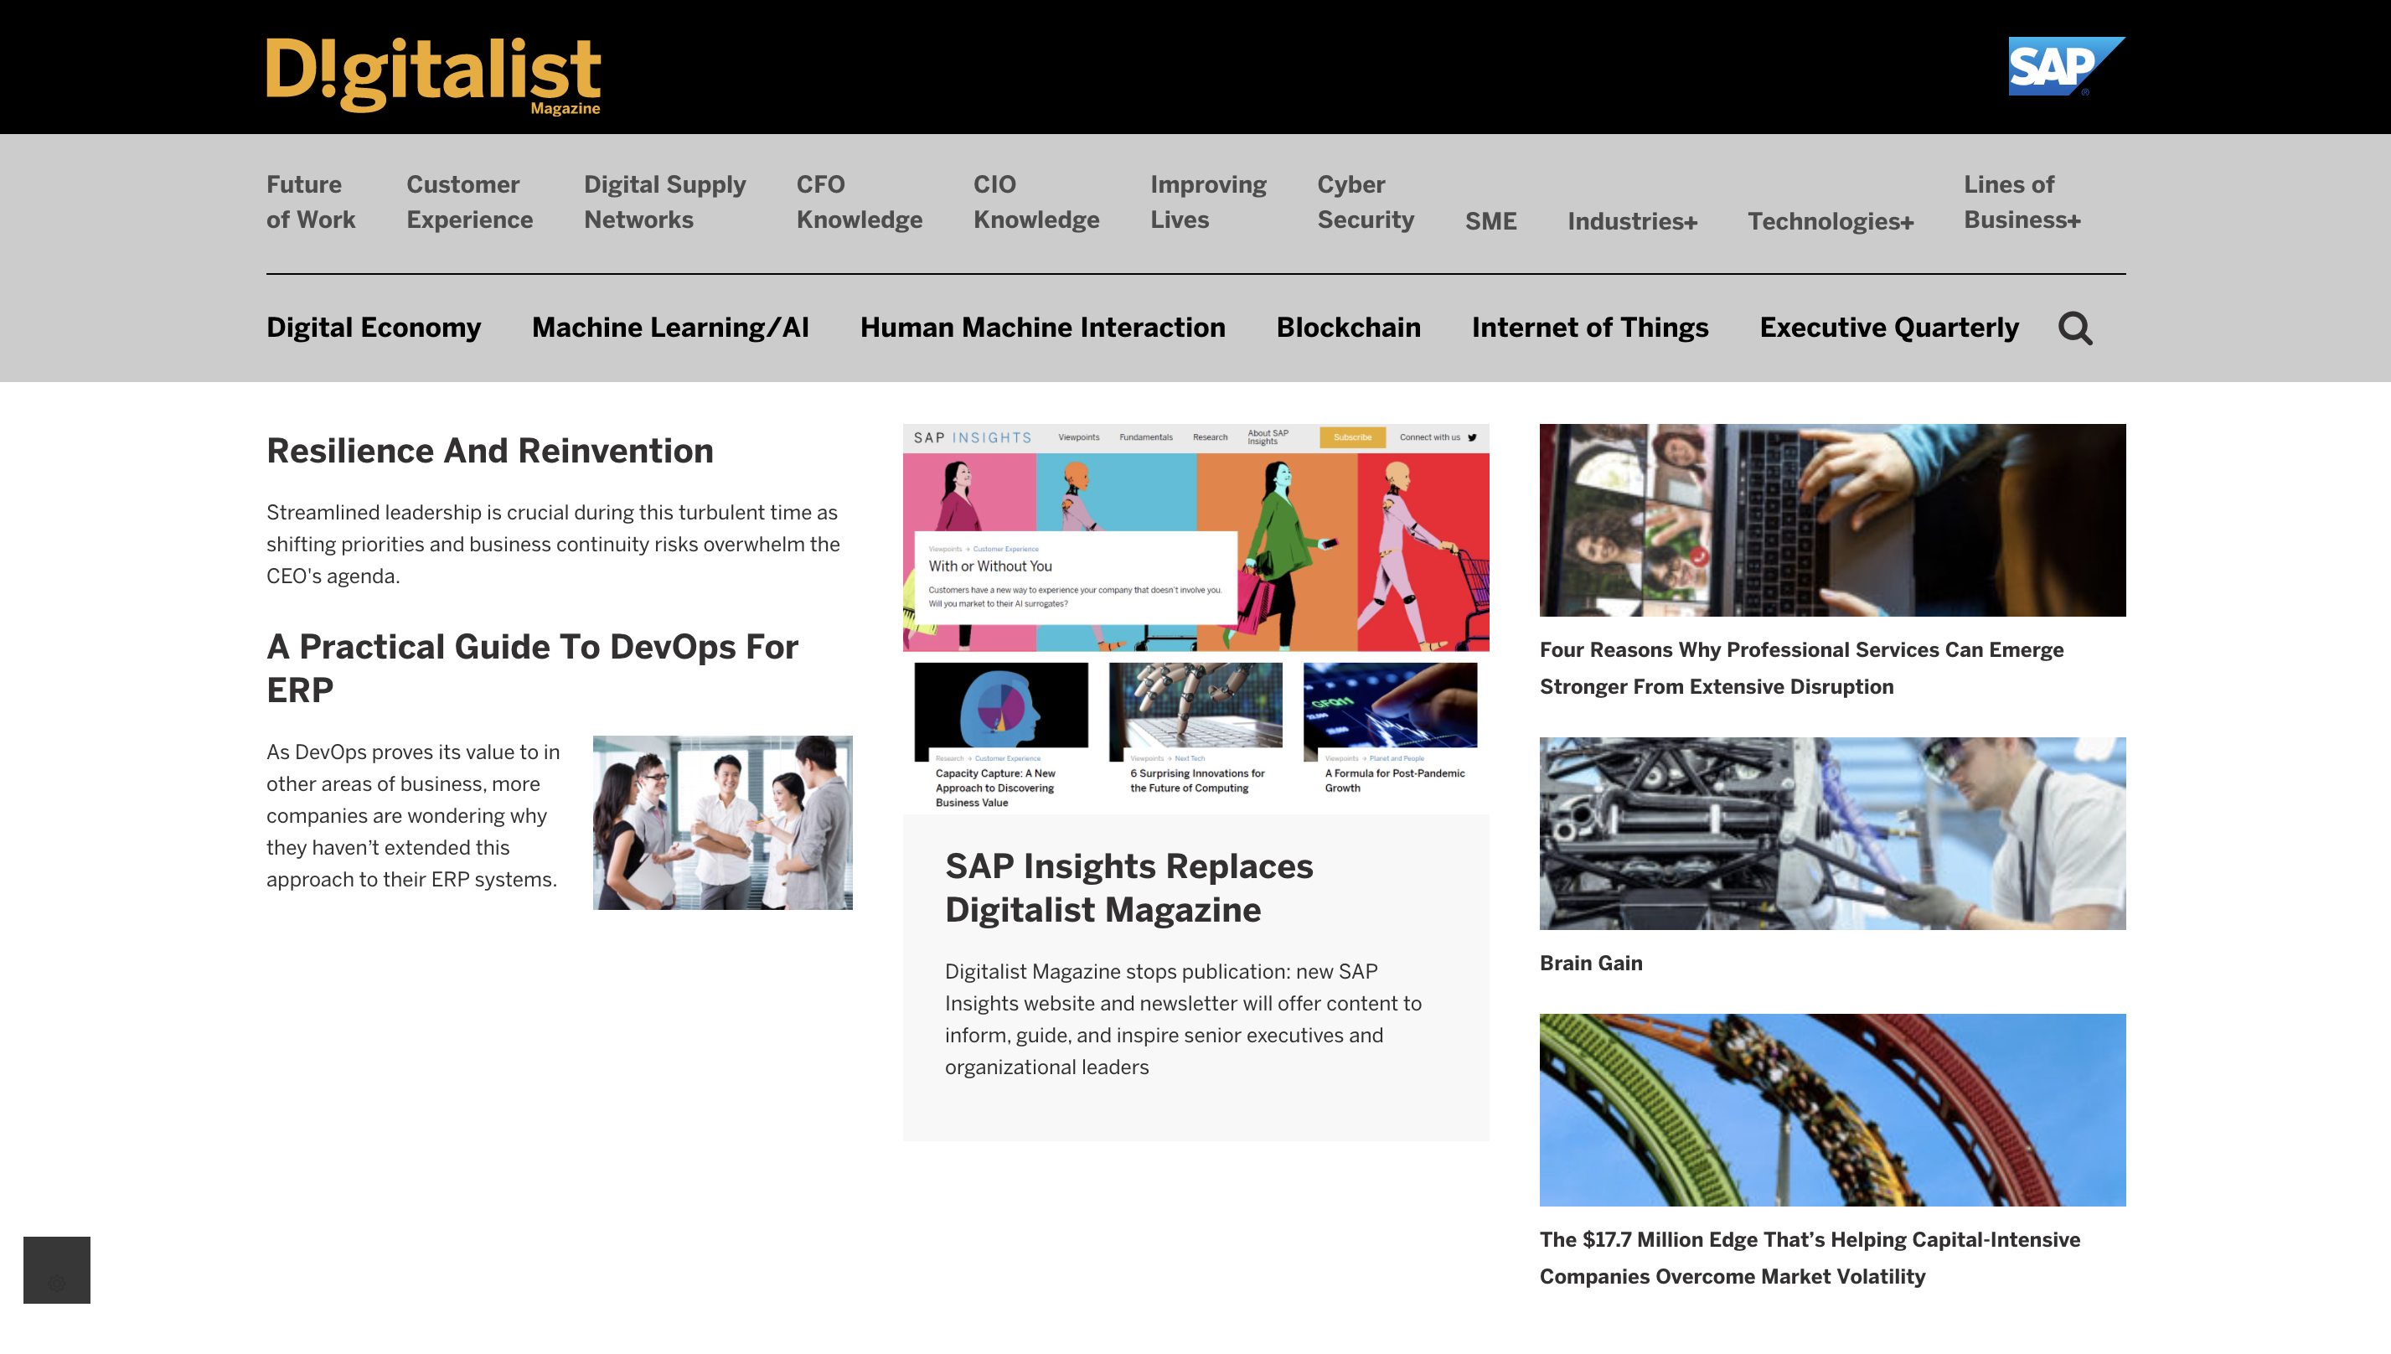The height and width of the screenshot is (1354, 2391).
Task: Click the 'Digitalist Magazine stops publication' summary text
Action: tap(1182, 1019)
